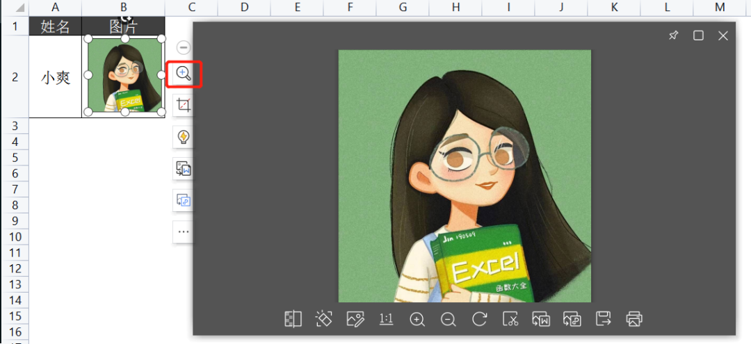
Task: Select row 3 header
Action: [15, 126]
